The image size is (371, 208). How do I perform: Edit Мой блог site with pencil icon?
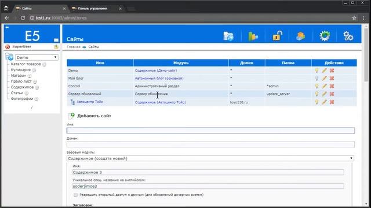point(324,79)
